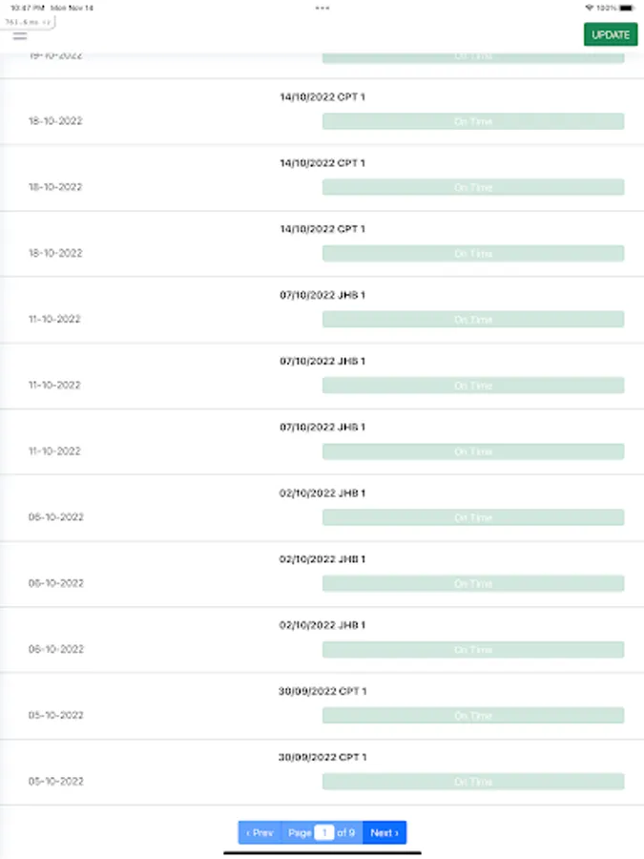Tap the three-dot multitasking icon at top
644x859 pixels.
pos(322,8)
